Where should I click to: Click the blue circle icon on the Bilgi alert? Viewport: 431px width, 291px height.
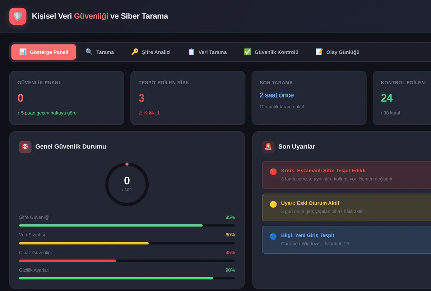click(x=273, y=236)
